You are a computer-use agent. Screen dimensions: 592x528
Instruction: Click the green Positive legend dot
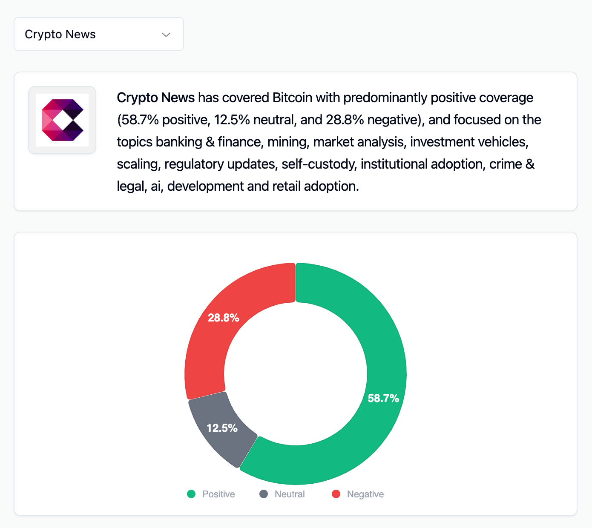coord(191,494)
